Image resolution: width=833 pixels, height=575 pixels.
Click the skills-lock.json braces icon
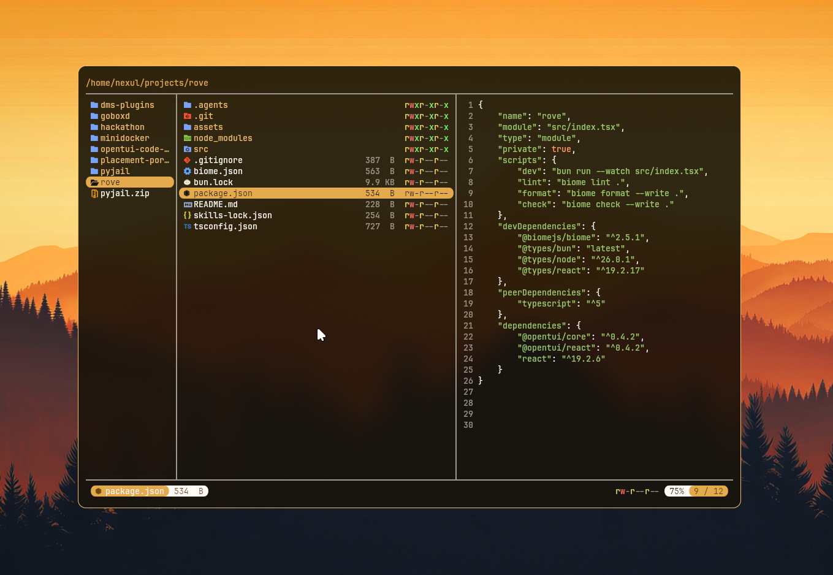[188, 215]
